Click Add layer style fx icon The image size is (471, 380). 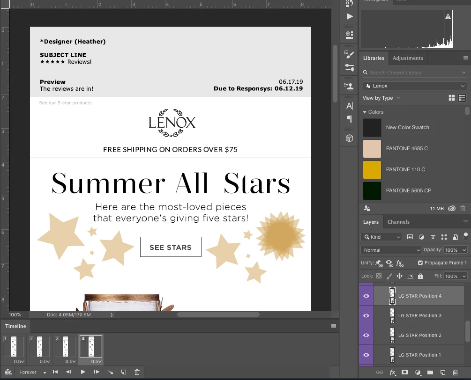pyautogui.click(x=393, y=372)
